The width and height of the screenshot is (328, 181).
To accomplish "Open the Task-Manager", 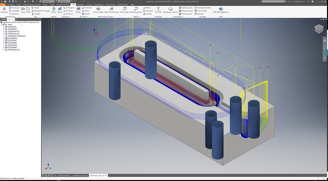I will tap(200, 11).
